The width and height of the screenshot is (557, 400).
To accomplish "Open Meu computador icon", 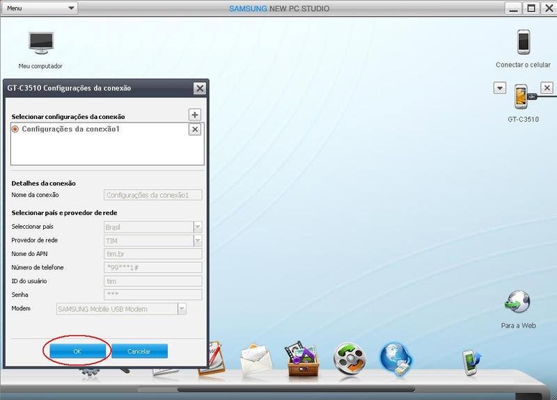I will [x=41, y=43].
